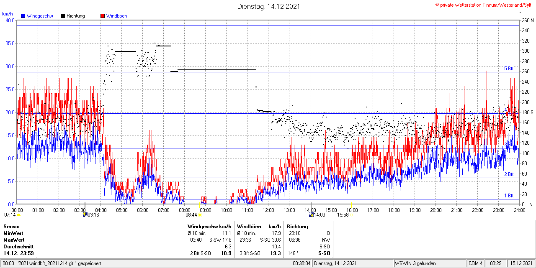Click the S-SO 30.6 max gust value

[x=270, y=240]
